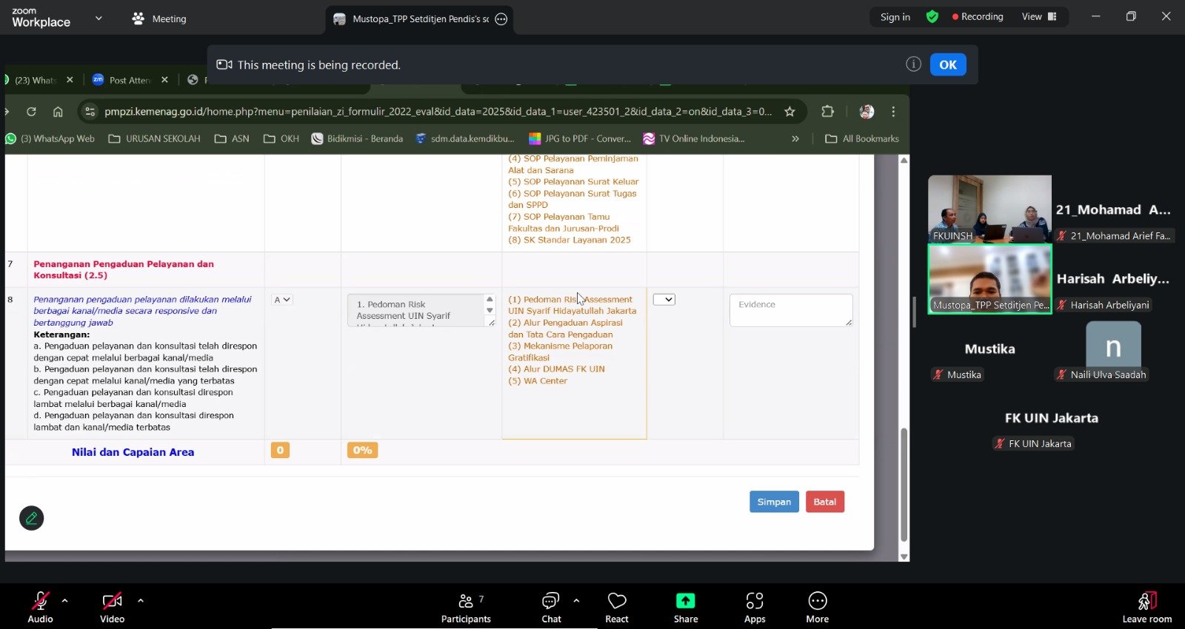Unmute audio with the microphone icon
The height and width of the screenshot is (629, 1185).
click(40, 601)
